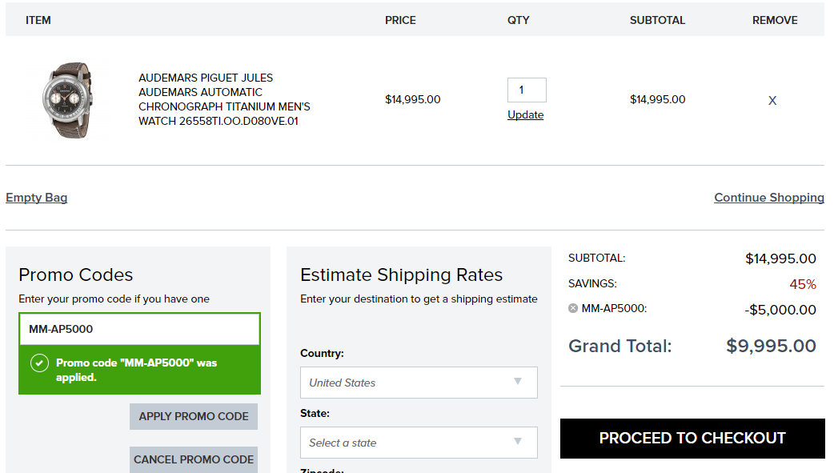Open the Audemars Piguet watch product title
This screenshot has height=473, width=838.
point(224,99)
